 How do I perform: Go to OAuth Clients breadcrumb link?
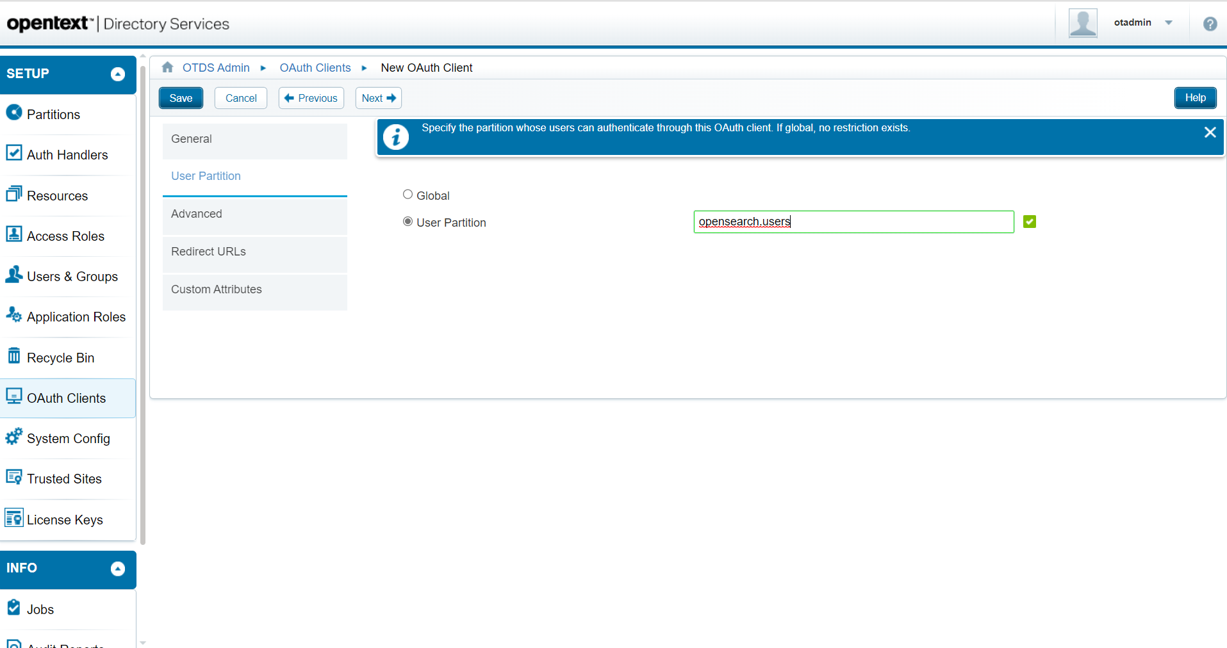[x=315, y=68]
